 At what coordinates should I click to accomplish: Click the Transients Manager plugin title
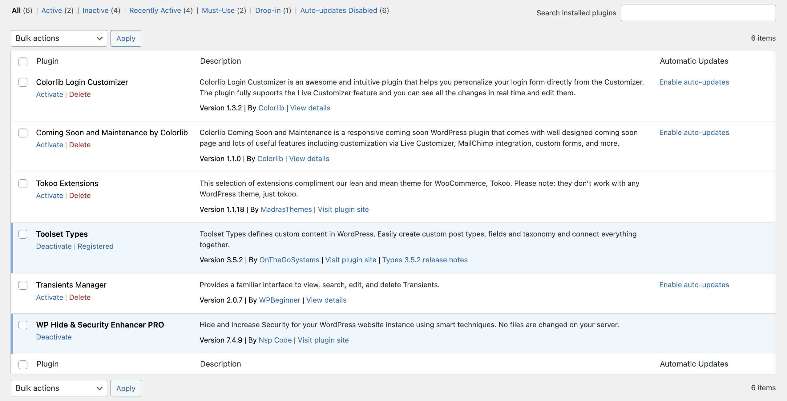pyautogui.click(x=71, y=285)
